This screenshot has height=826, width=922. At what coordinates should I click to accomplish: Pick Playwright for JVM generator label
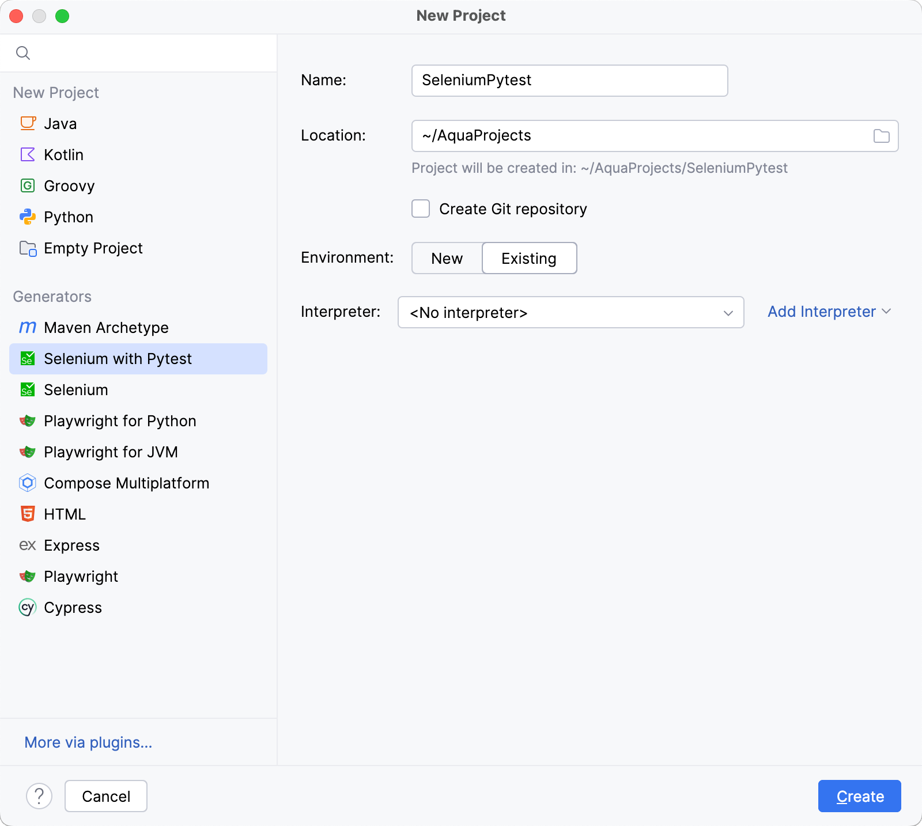point(111,452)
